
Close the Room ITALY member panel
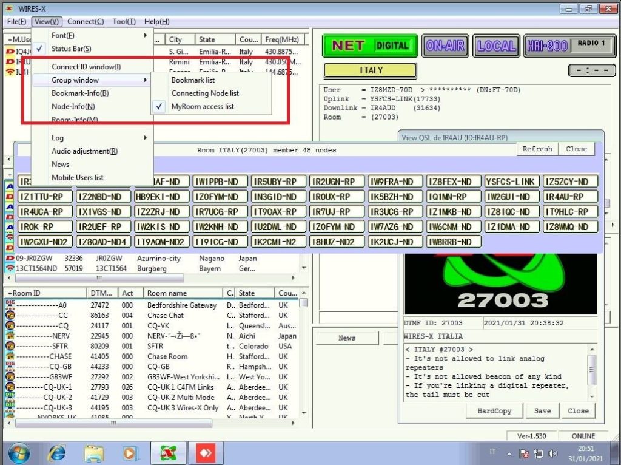tap(576, 149)
